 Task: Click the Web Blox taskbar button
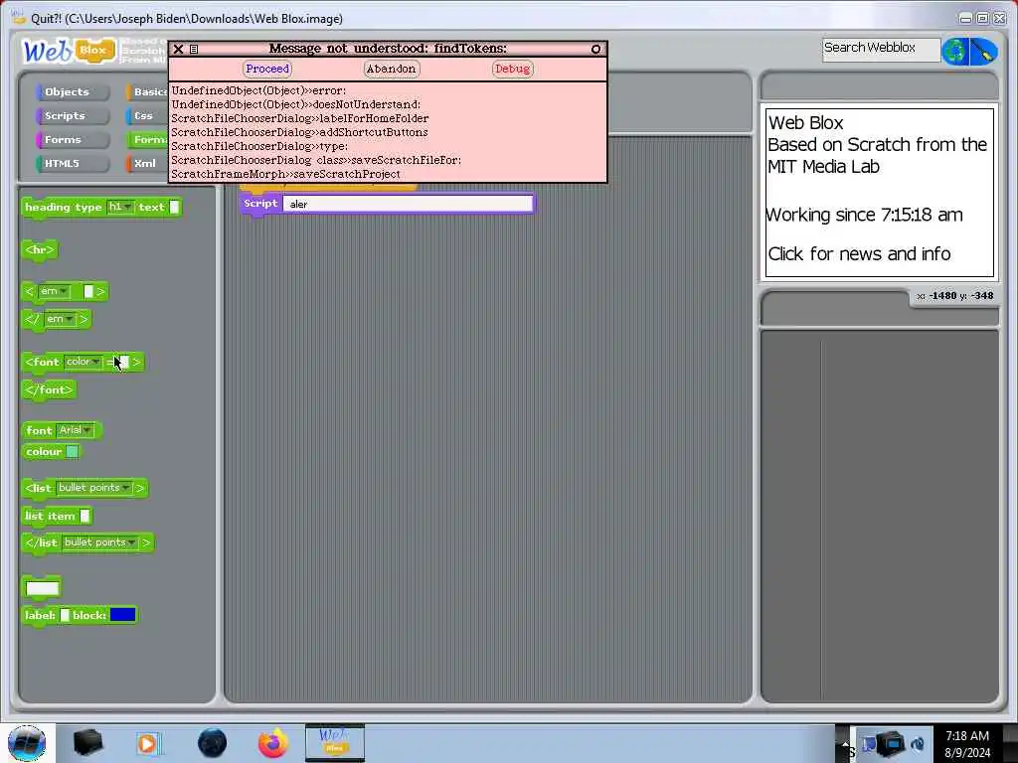(335, 743)
